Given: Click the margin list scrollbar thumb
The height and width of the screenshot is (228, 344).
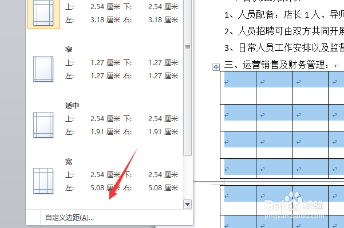Looking at the screenshot, I should [187, 78].
